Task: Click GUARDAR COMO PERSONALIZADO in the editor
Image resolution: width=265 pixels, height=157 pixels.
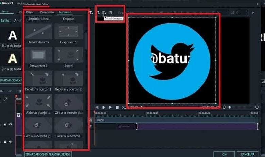Action: [48, 154]
